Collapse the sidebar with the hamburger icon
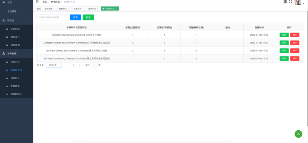 37,2
